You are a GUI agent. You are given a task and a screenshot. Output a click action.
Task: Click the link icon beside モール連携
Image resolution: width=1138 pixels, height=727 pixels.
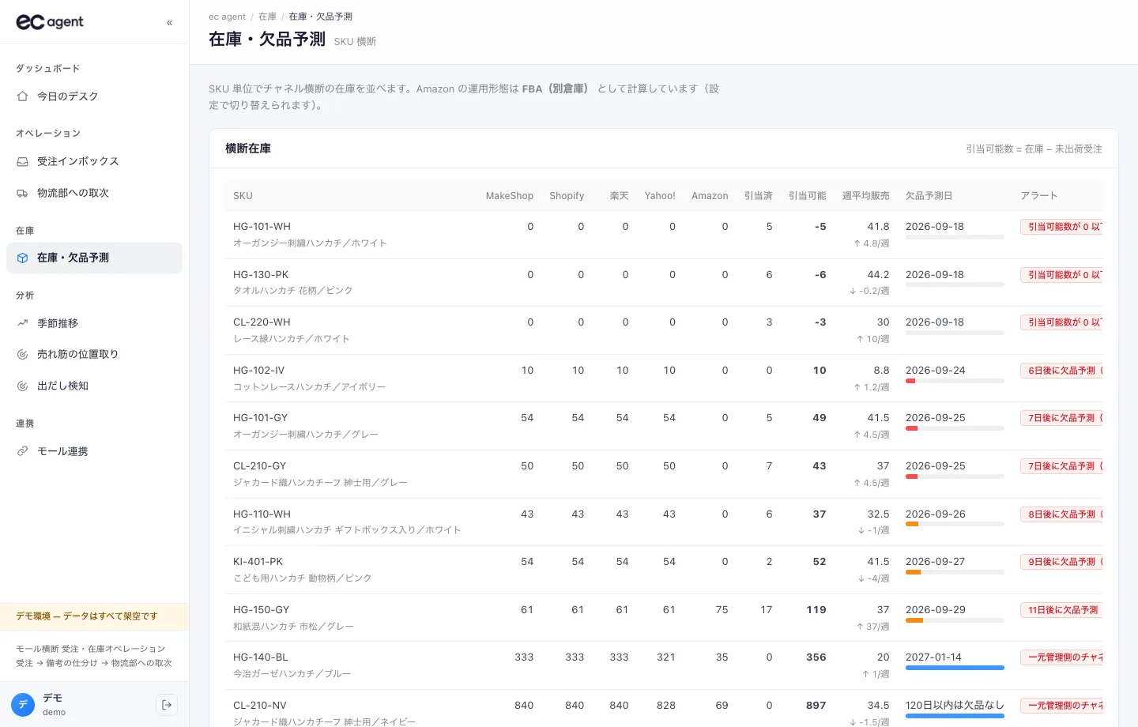click(22, 451)
